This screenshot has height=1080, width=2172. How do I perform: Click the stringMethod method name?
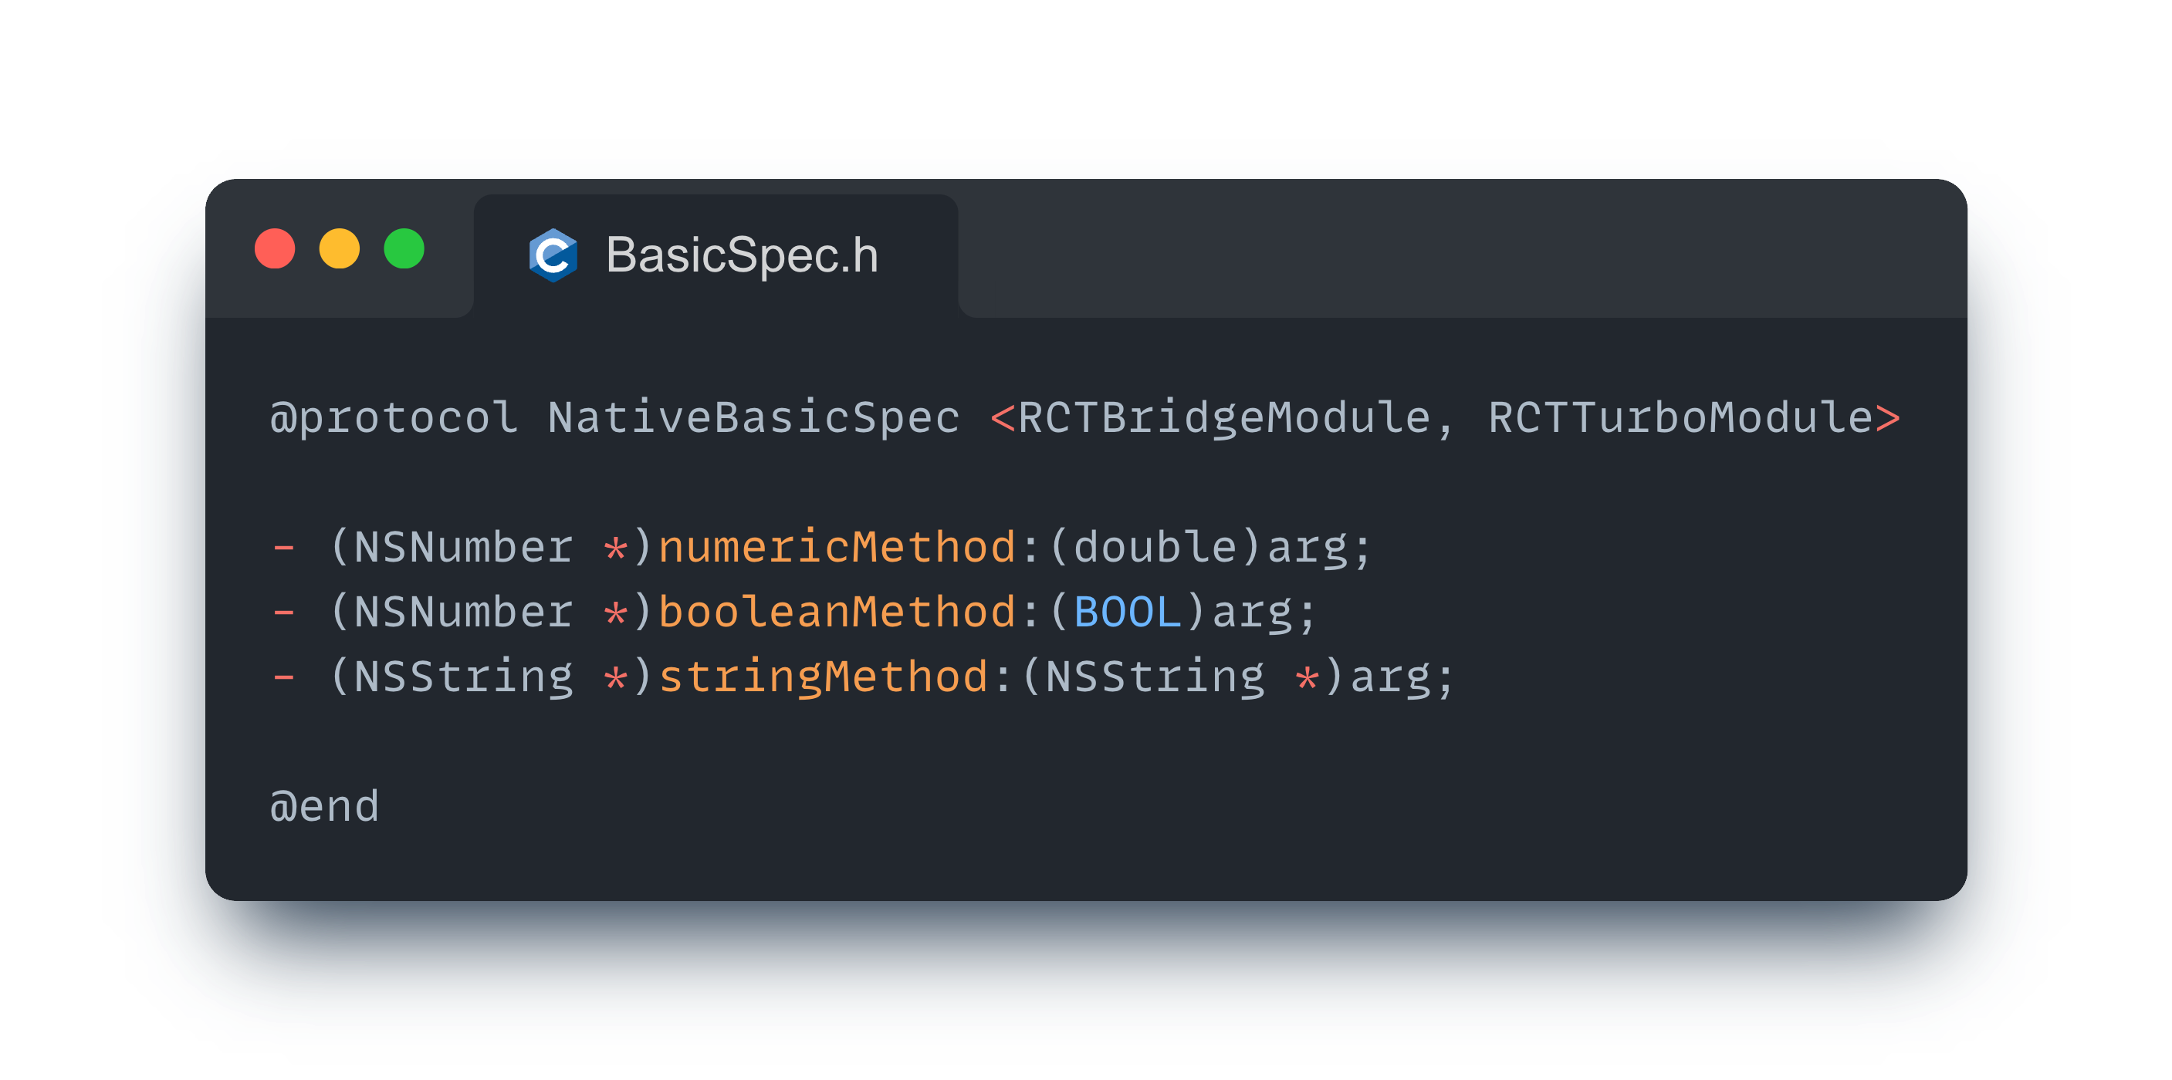pos(823,677)
